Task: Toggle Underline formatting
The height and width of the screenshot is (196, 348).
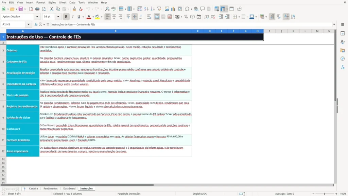Action: tap(79, 17)
